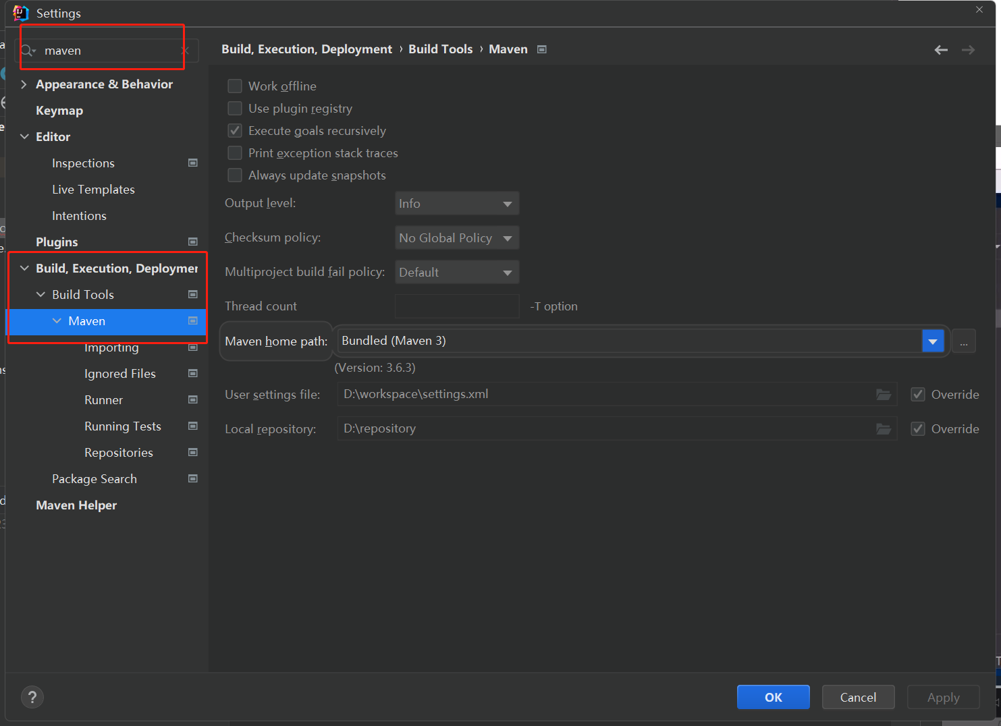Open Maven Runner settings
Screen dimensions: 1001x726
(103, 400)
